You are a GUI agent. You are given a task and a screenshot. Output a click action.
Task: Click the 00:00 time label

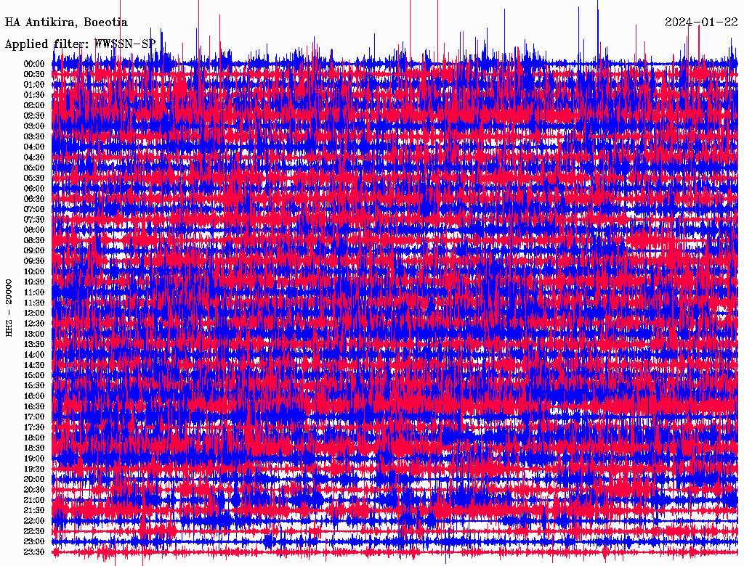click(33, 64)
